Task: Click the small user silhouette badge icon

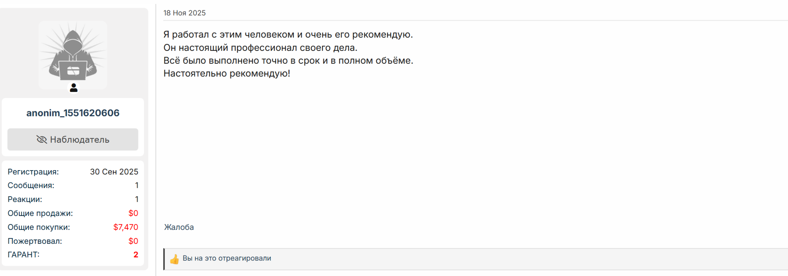Action: (74, 88)
